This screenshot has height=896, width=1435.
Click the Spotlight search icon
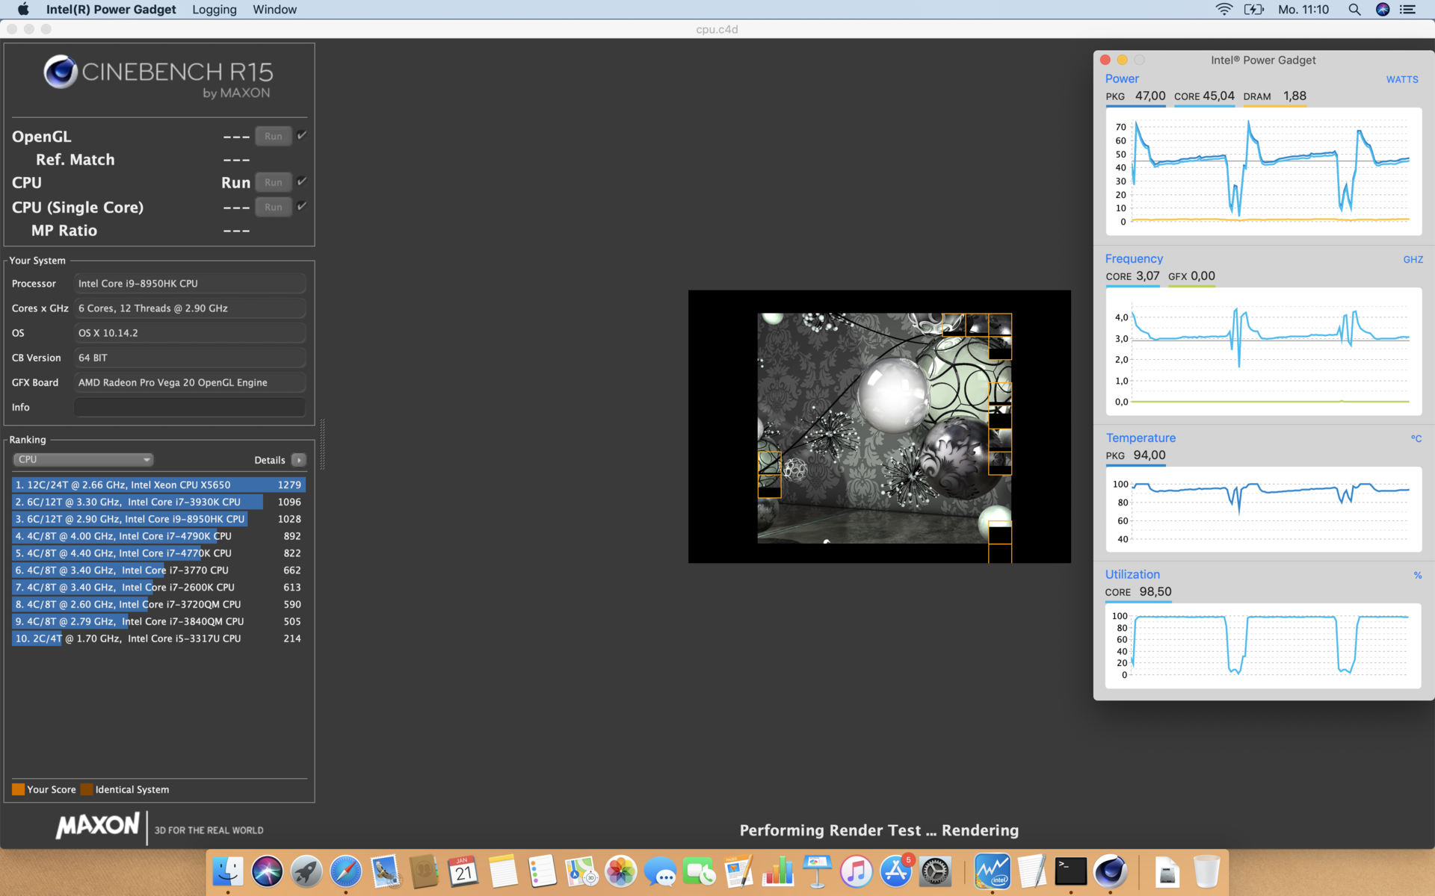pyautogui.click(x=1354, y=10)
